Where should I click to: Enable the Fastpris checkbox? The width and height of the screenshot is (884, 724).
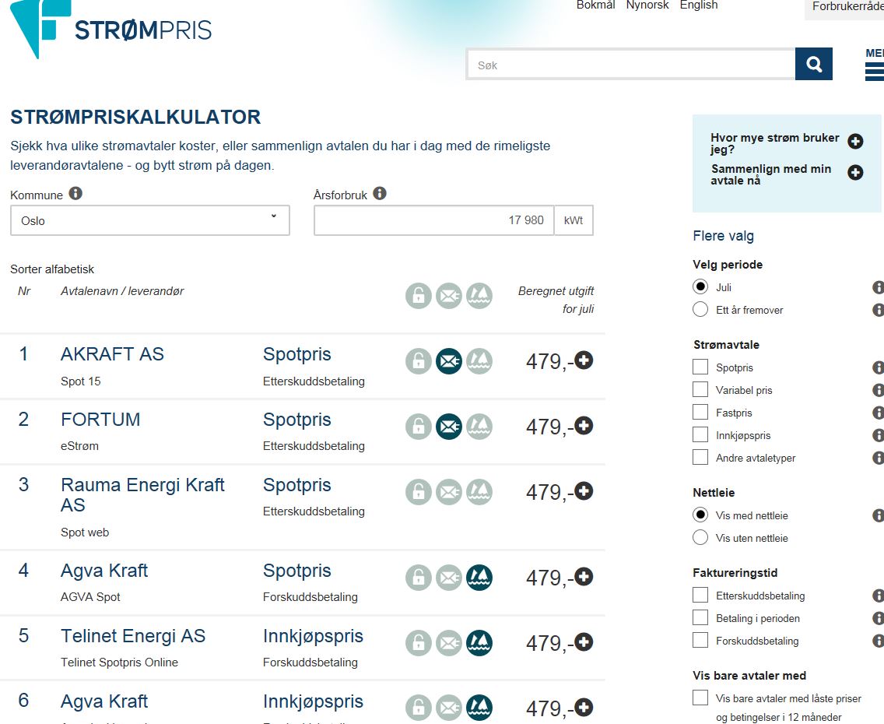(x=700, y=413)
